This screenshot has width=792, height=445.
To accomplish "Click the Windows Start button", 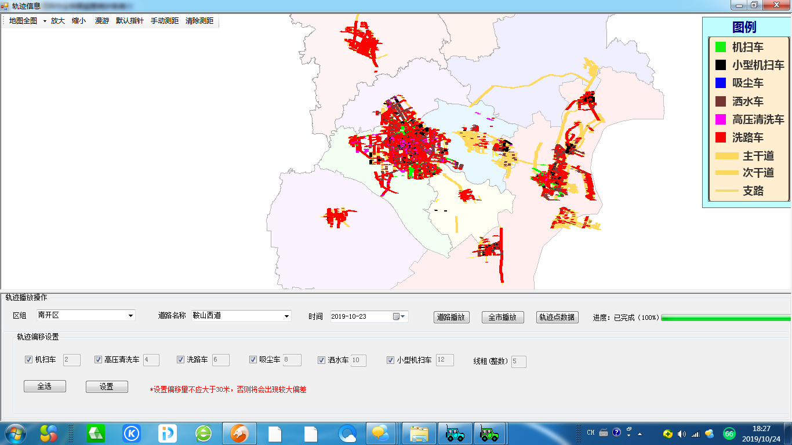I will point(16,433).
